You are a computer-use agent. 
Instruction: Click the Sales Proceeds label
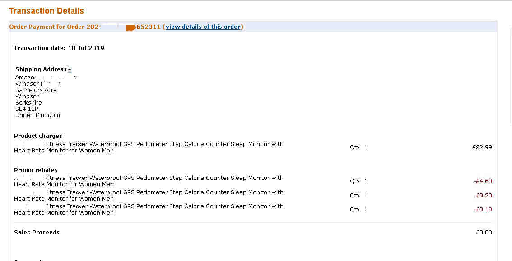point(37,232)
